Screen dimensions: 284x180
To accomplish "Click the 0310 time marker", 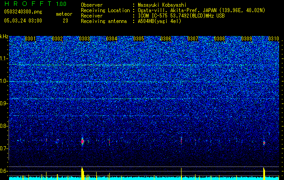I will tap(274, 39).
